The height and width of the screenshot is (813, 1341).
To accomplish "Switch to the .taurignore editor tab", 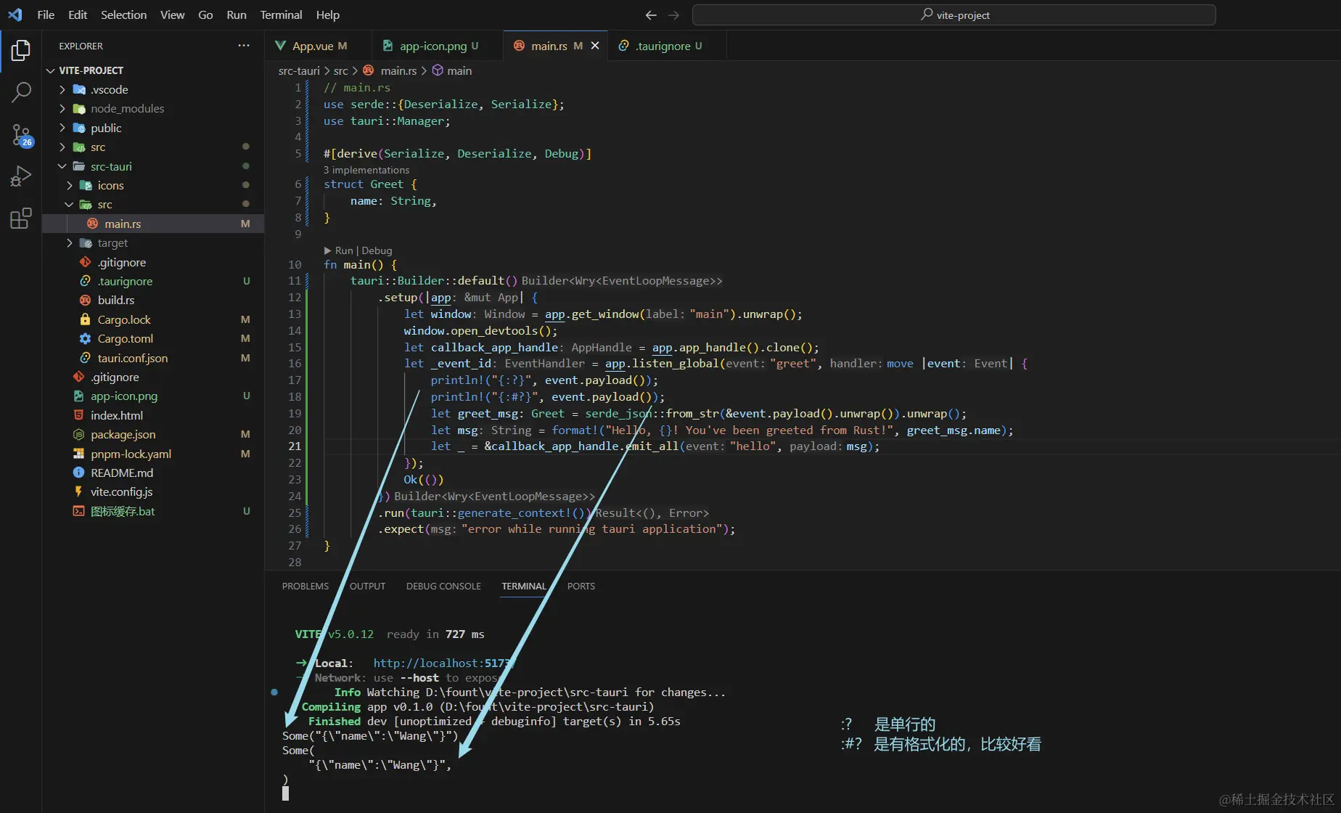I will click(x=666, y=46).
